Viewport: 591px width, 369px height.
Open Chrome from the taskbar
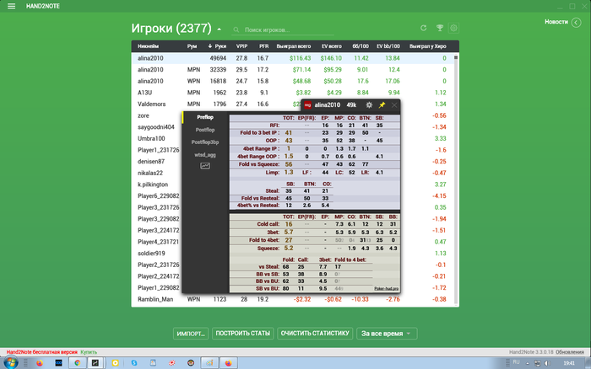[78, 363]
